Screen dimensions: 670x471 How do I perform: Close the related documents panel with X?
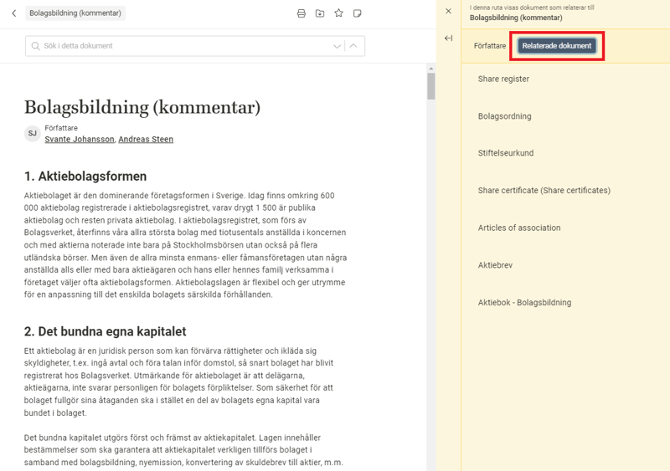[x=448, y=12]
